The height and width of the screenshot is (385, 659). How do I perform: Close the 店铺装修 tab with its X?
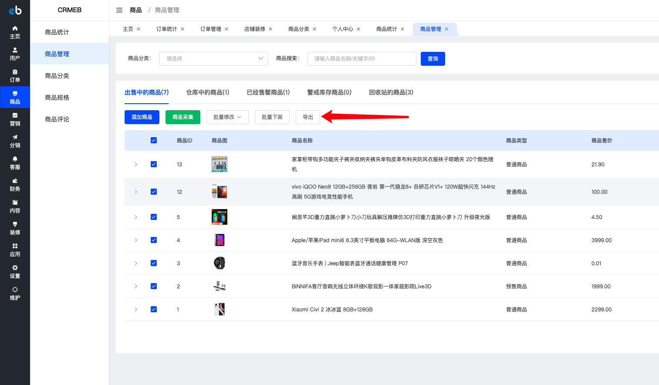click(x=270, y=29)
